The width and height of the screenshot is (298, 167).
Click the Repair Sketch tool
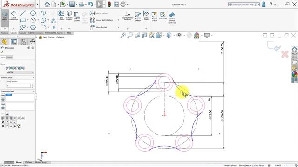(x=138, y=17)
